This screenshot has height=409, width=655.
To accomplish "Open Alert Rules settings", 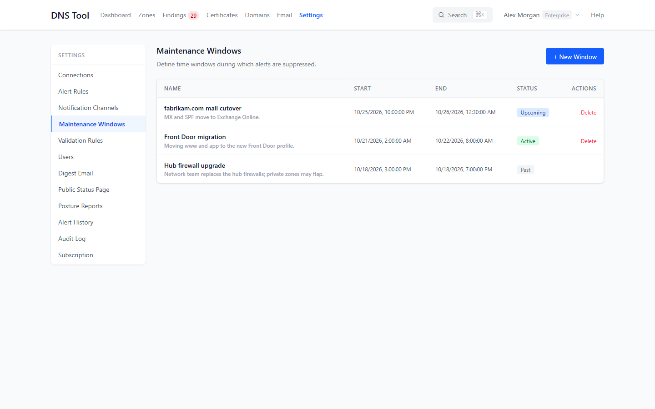I will point(98,91).
